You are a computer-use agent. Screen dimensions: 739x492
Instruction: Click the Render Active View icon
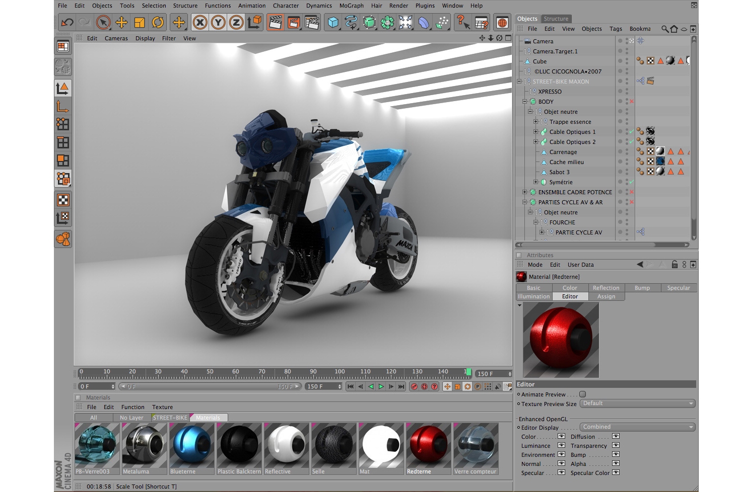point(275,22)
